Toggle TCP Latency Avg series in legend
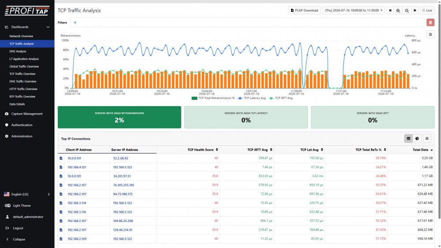 (252, 98)
